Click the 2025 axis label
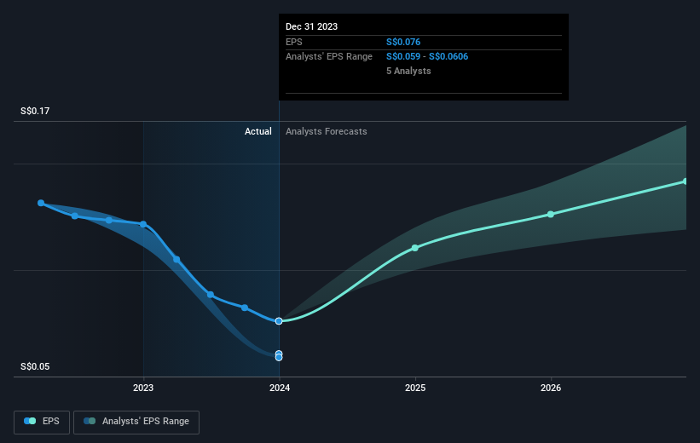 (x=414, y=388)
